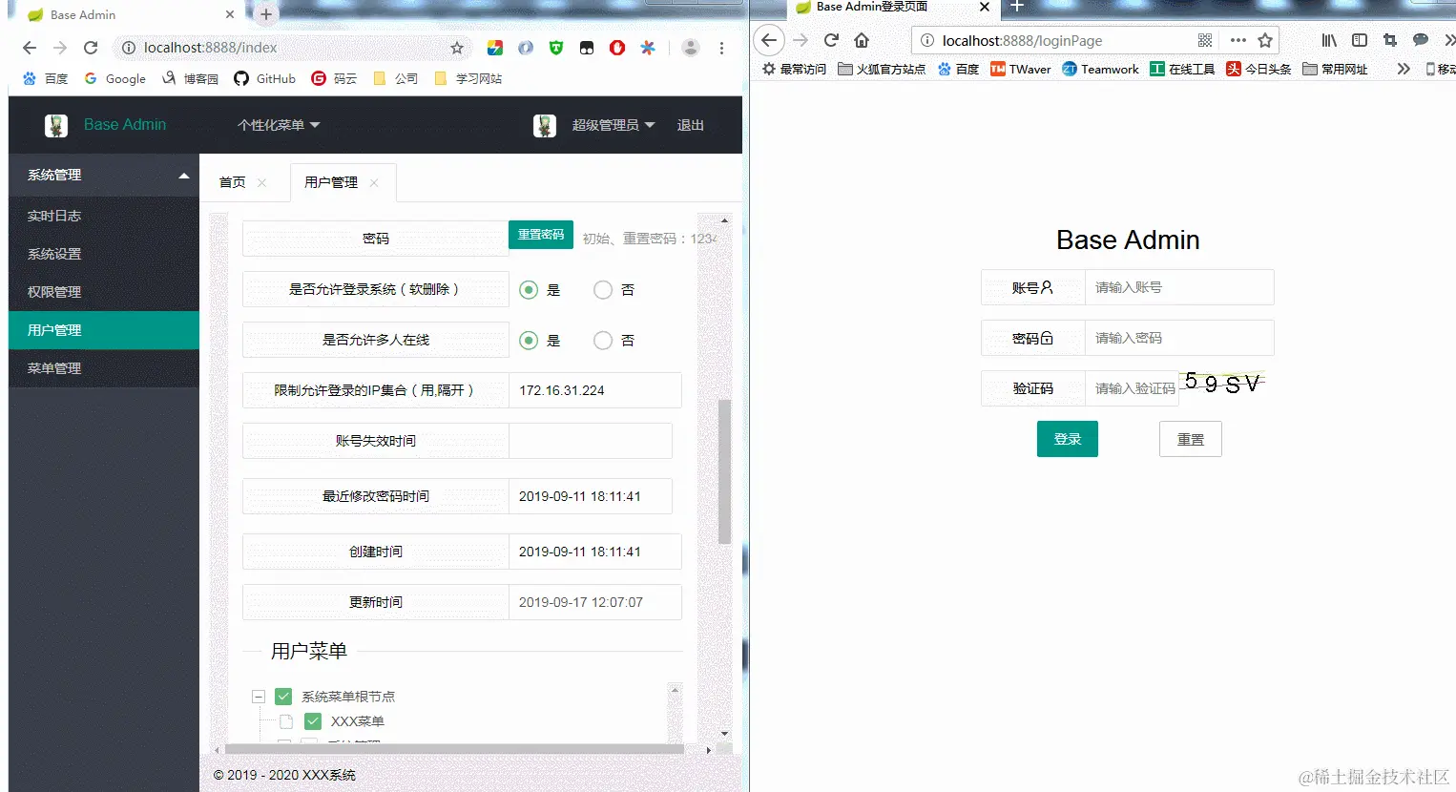Open 今日头条 bookmark in Firefox
Viewport: 1456px width, 792px height.
click(1258, 69)
